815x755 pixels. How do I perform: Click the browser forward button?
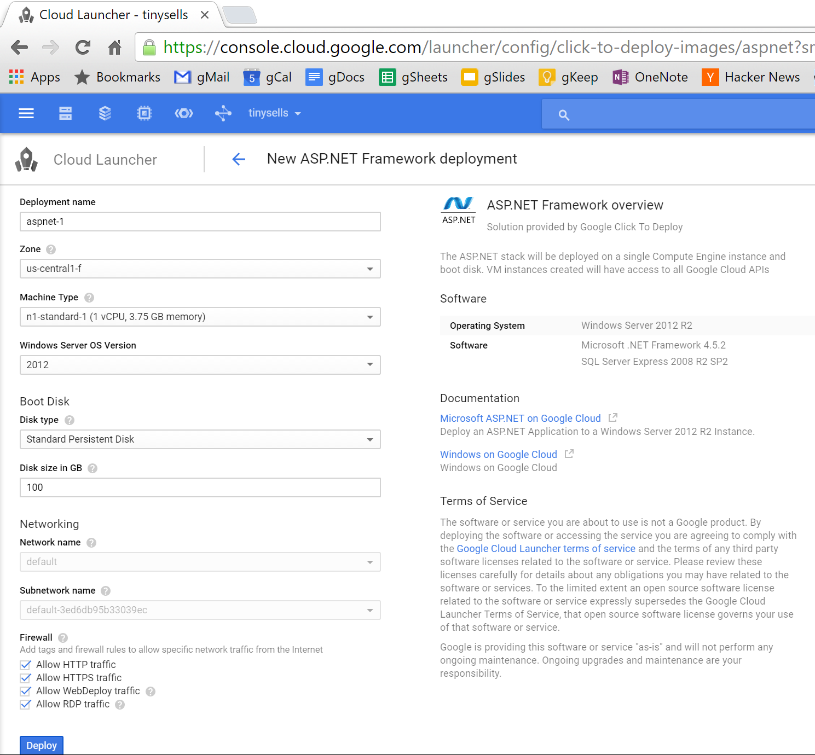50,48
